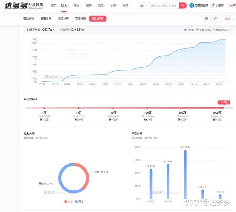Click the 1000万 milestone marker
The image size is (236, 212).
point(217,108)
